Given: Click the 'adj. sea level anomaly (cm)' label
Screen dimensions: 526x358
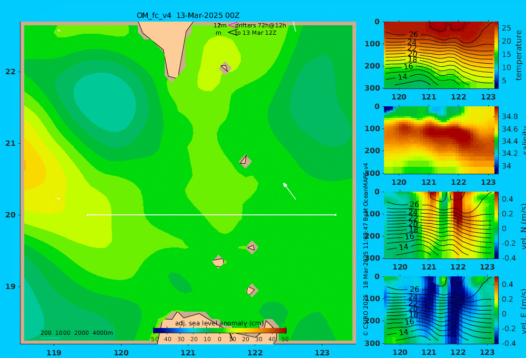Looking at the screenshot, I should coord(219,323).
